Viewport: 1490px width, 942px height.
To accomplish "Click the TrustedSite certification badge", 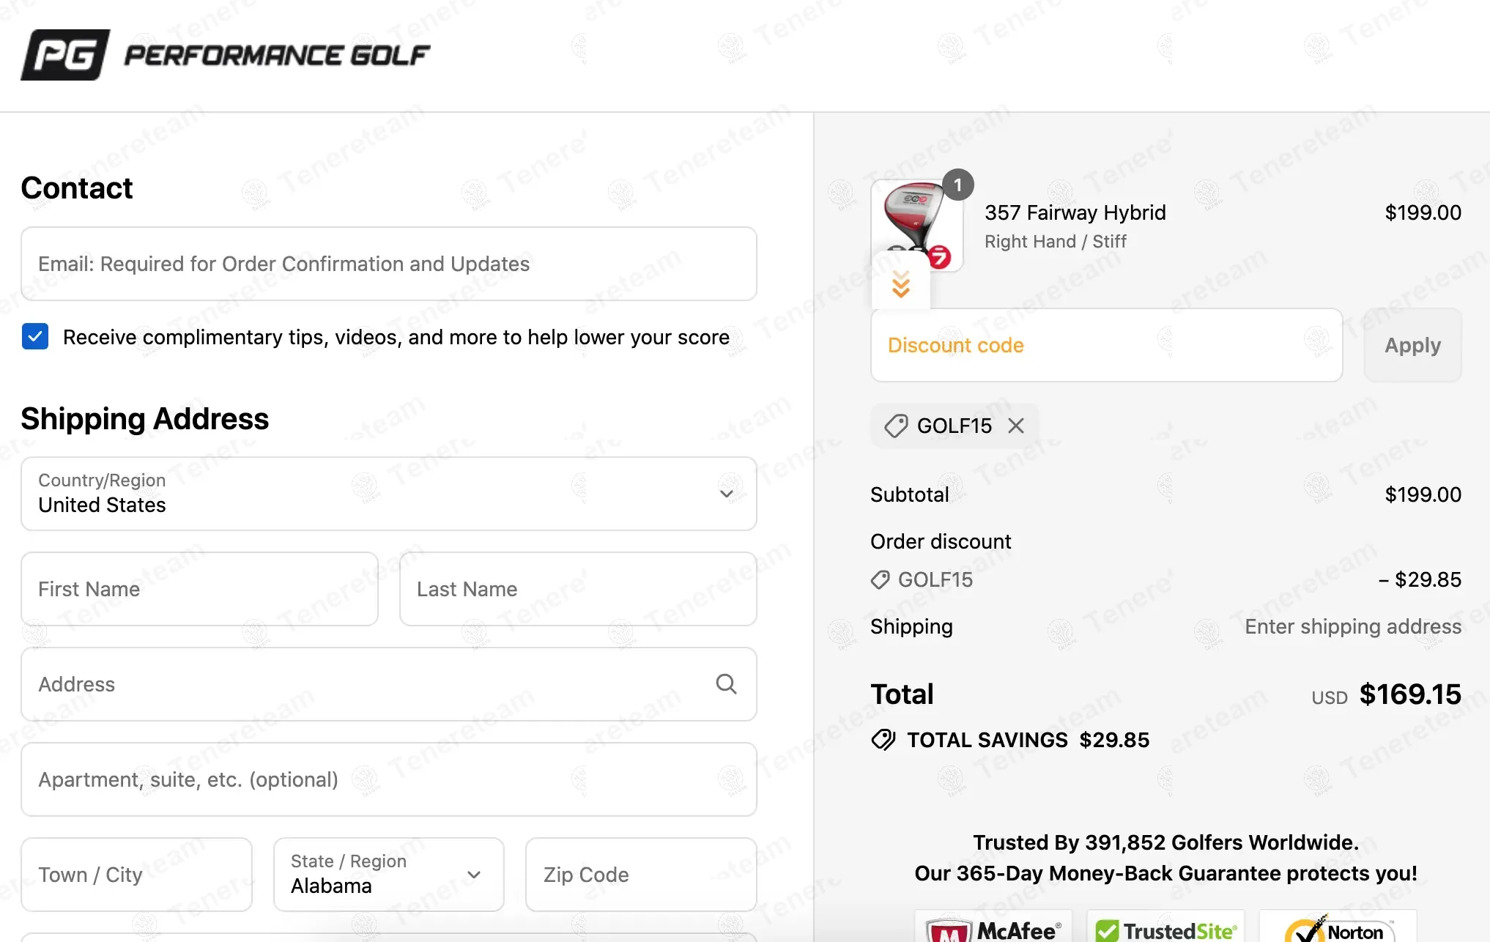I will point(1165,929).
